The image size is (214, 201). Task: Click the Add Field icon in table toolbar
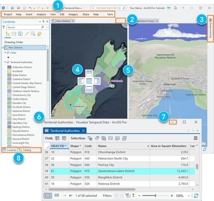[x=57, y=138]
